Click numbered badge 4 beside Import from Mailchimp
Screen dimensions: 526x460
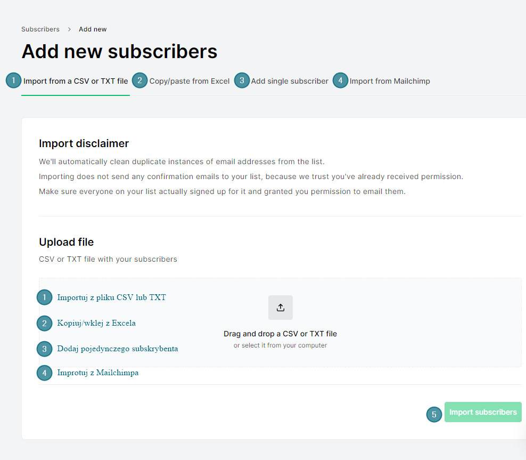tap(341, 80)
